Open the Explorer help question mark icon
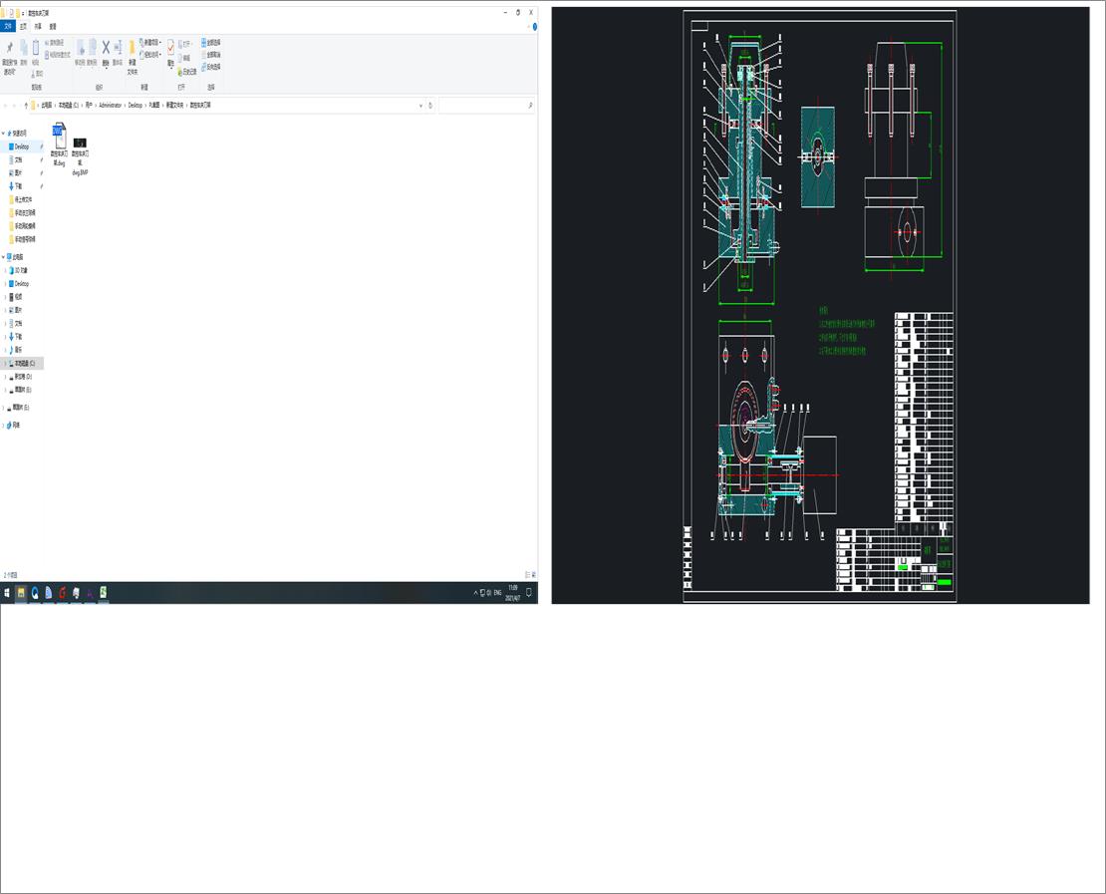 point(535,27)
